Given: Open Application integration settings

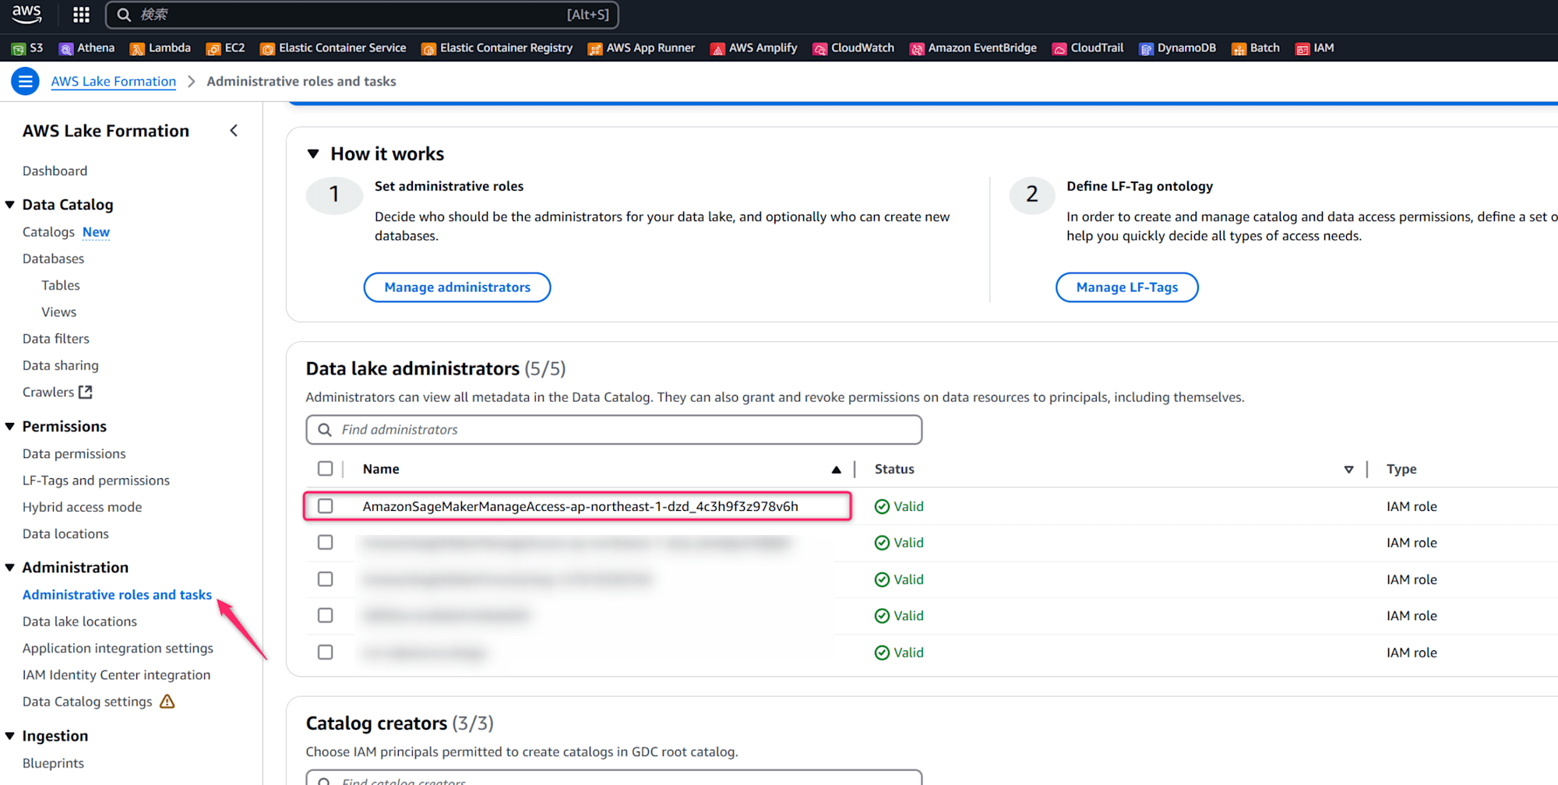Looking at the screenshot, I should pos(118,648).
